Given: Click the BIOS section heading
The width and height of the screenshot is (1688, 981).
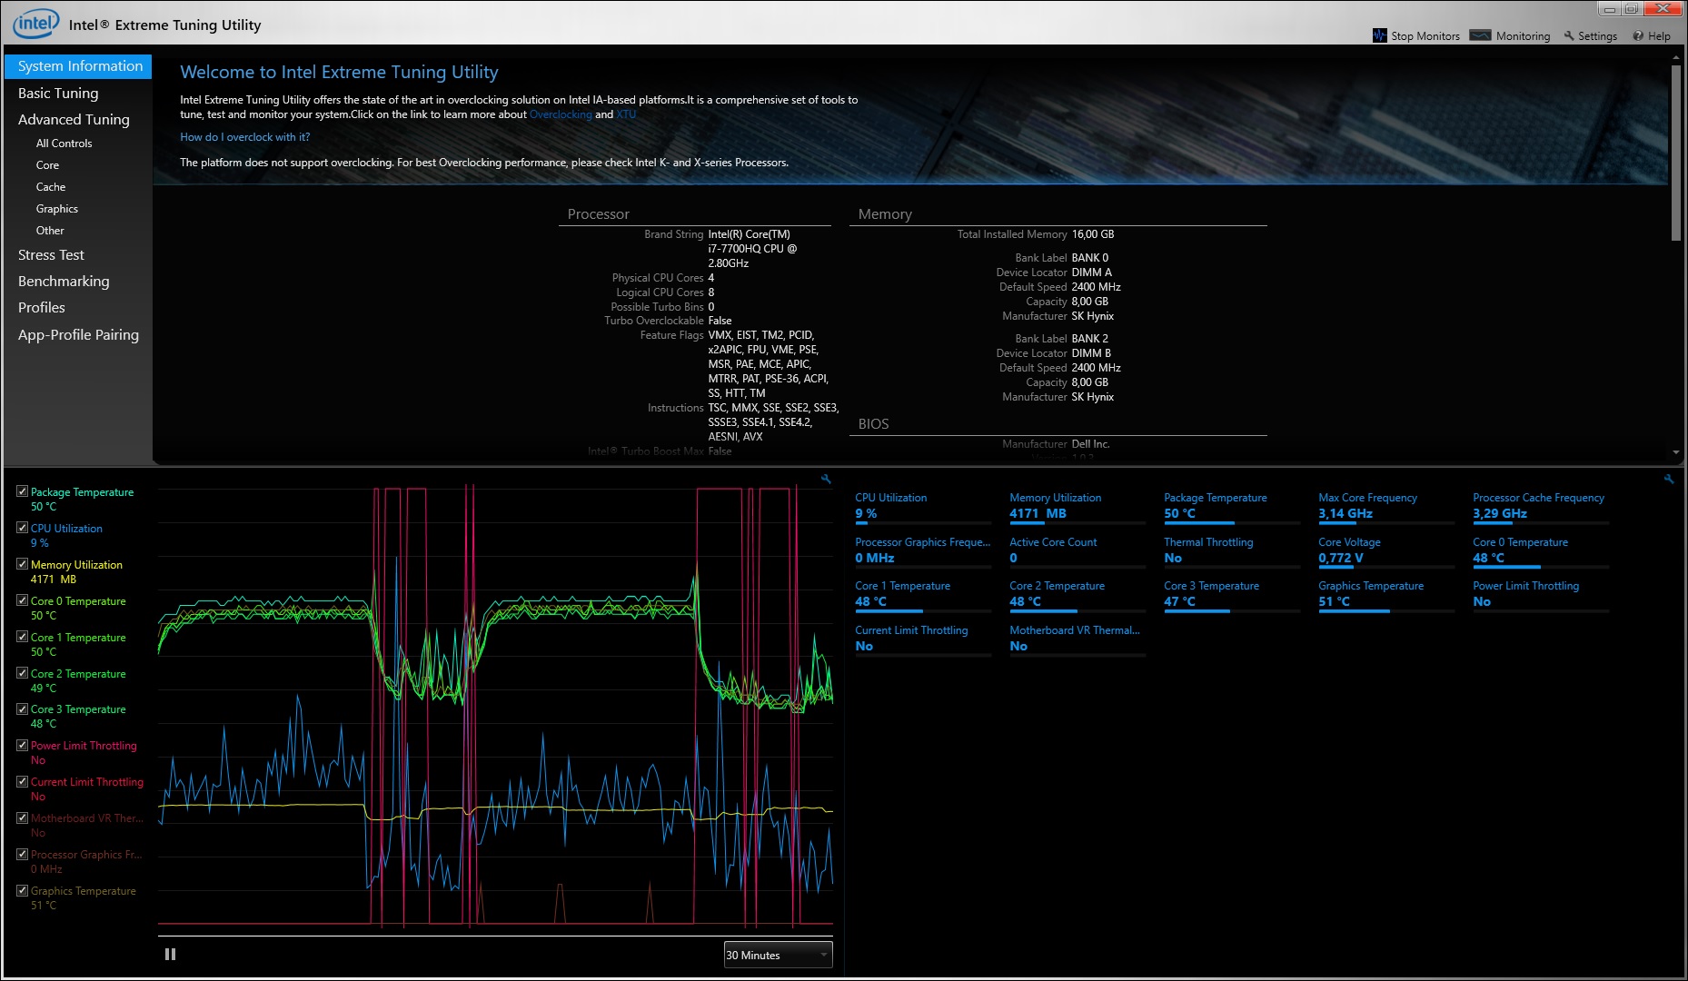Looking at the screenshot, I should coord(873,424).
